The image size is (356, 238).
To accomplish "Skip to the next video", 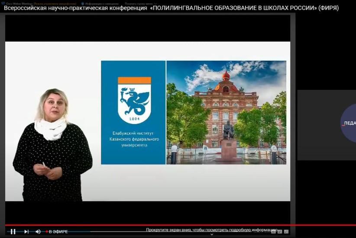I will click(26, 232).
